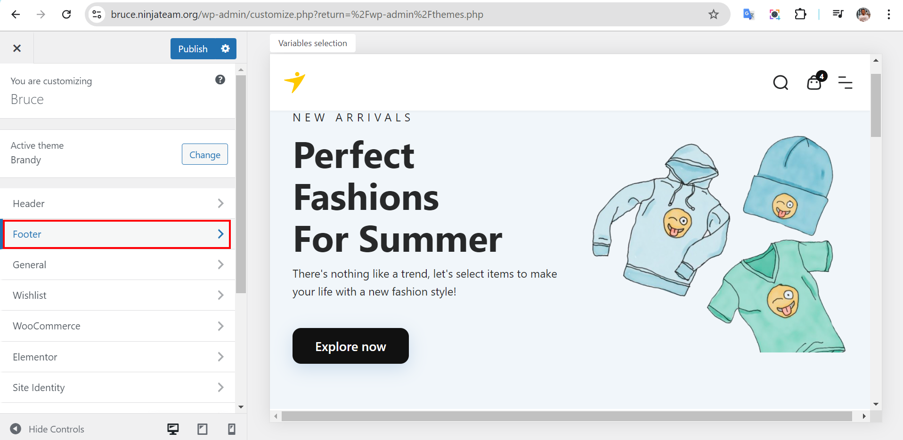Open the hamburger menu in preview header
Screen dimensions: 903x440
(x=845, y=83)
